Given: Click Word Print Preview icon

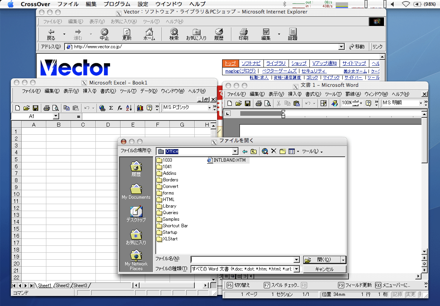Looking at the screenshot, I should [268, 103].
